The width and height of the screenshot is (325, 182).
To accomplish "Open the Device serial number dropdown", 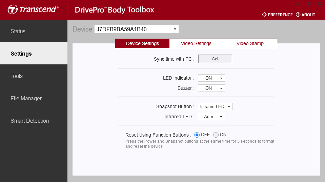I will [136, 29].
